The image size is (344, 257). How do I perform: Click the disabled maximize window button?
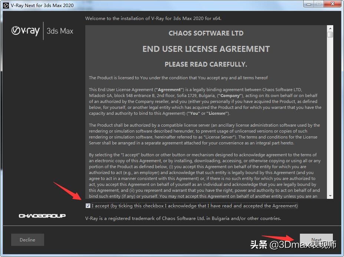point(319,4)
